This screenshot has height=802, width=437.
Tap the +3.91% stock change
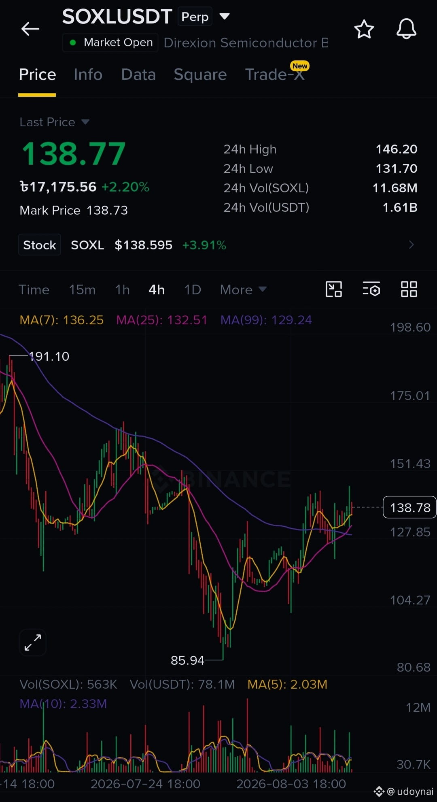[x=204, y=245]
